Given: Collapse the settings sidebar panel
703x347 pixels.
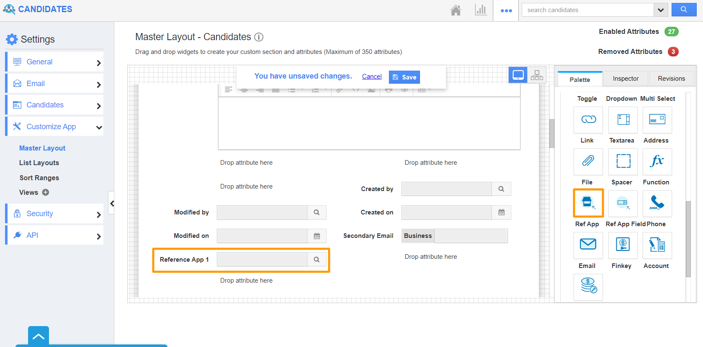Looking at the screenshot, I should [x=112, y=204].
